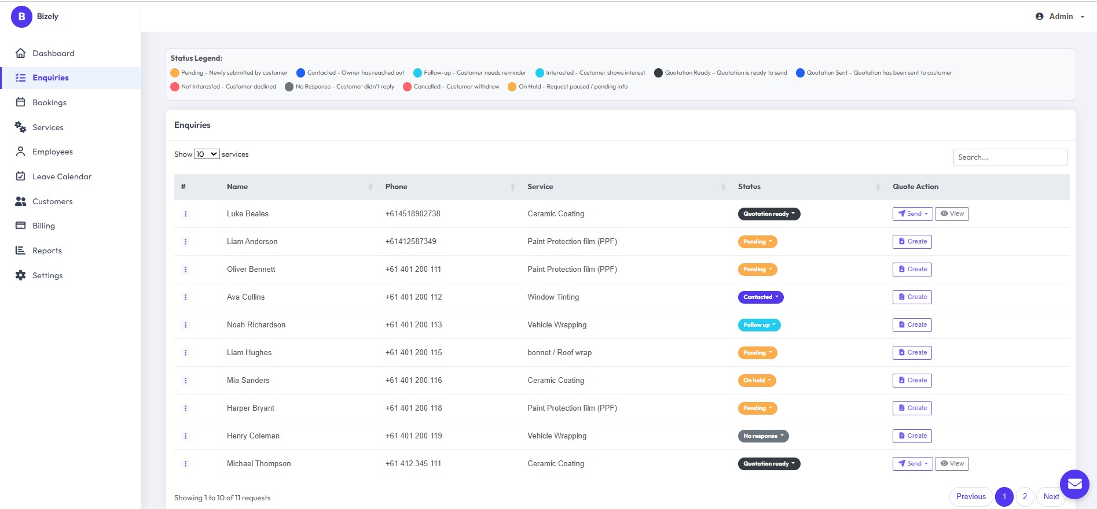The height and width of the screenshot is (509, 1097).
Task: Go to page 2 of enquiries
Action: 1025,497
